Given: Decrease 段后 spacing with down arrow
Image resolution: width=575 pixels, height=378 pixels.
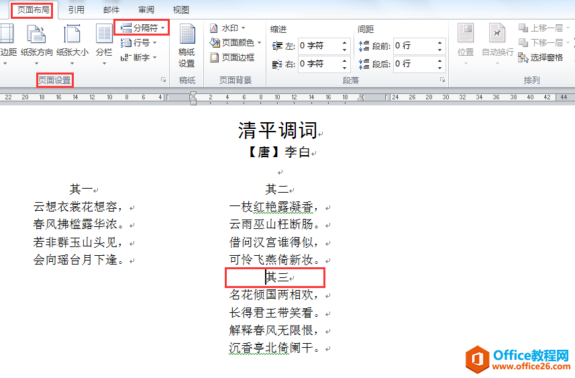Looking at the screenshot, I should (x=439, y=68).
